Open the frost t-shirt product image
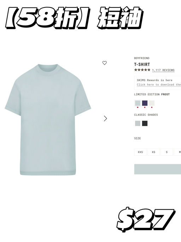This screenshot has height=242, width=181. pos(48,120)
